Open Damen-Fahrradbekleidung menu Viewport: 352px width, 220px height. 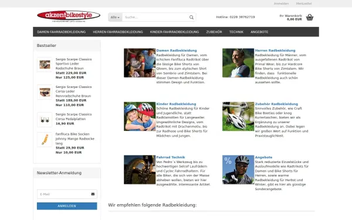(61, 32)
